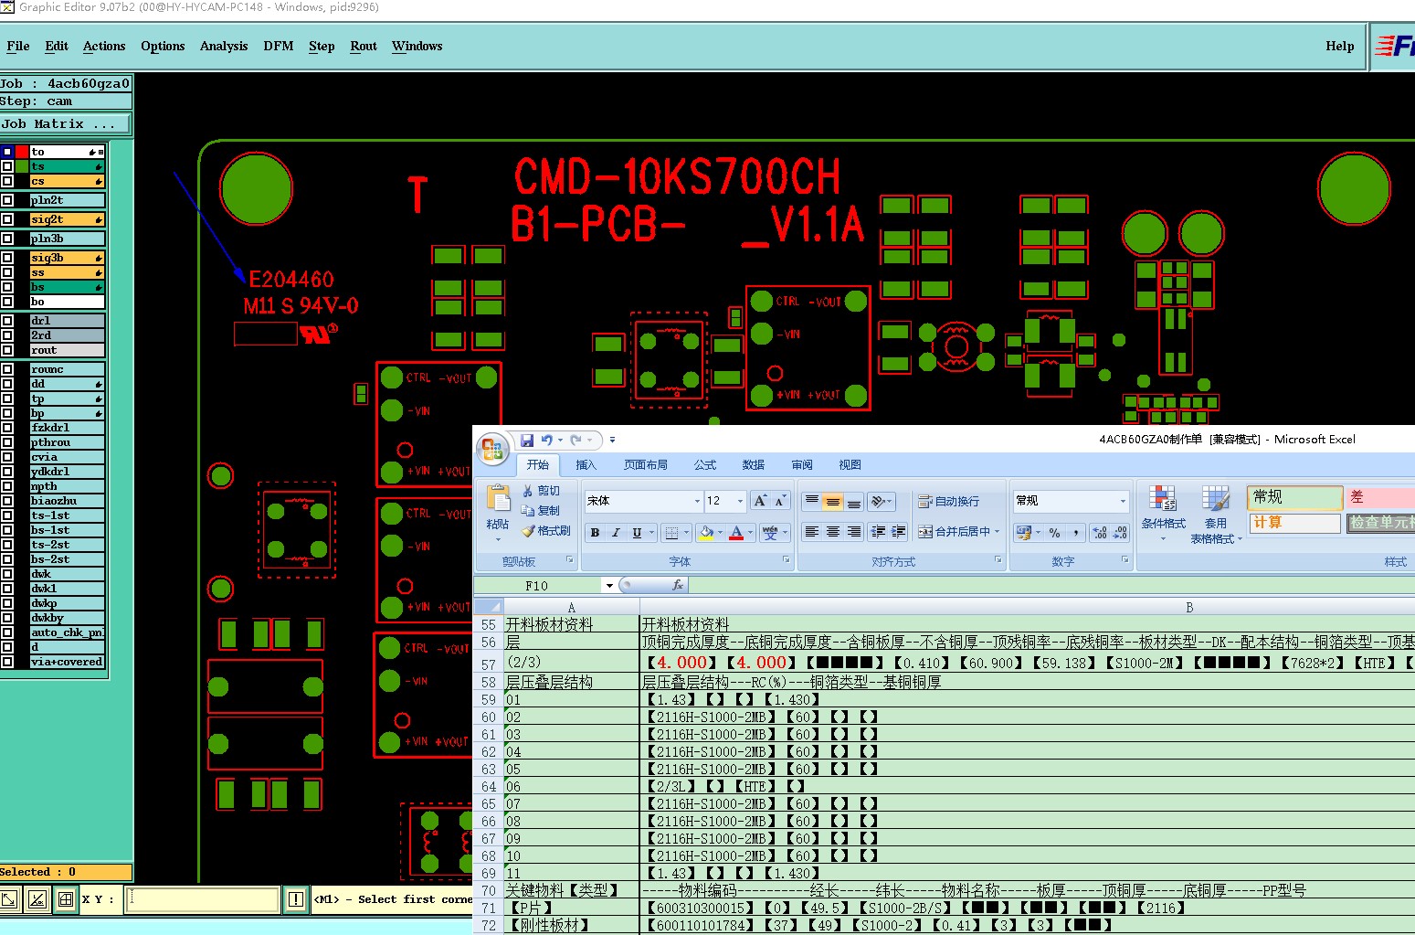The image size is (1415, 935).
Task: Click the align text right icon
Action: [x=853, y=532]
